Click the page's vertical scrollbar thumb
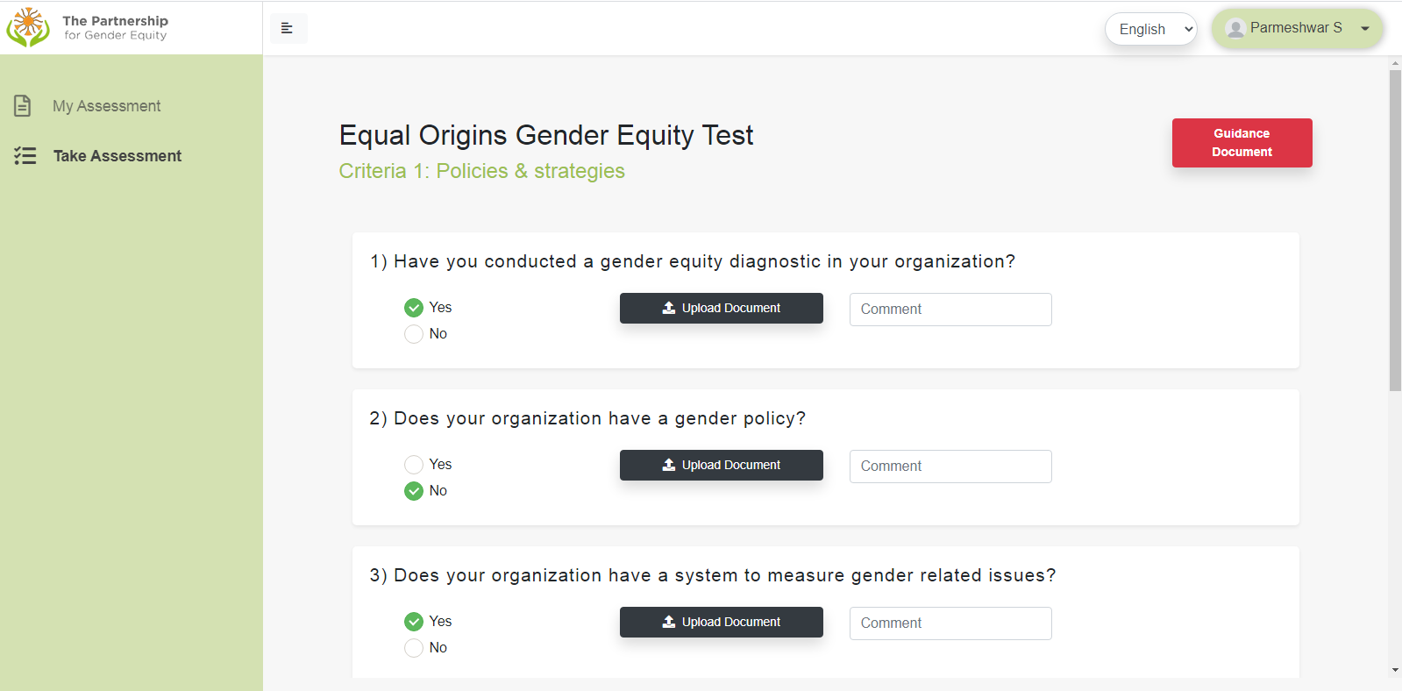The height and width of the screenshot is (691, 1402). (1395, 228)
